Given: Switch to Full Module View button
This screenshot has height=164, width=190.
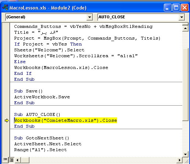Looking at the screenshot, I should 11,160.
